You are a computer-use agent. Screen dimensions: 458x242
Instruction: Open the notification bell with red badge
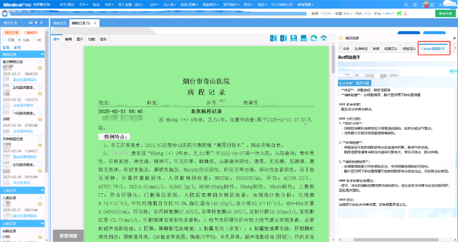click(424, 4)
